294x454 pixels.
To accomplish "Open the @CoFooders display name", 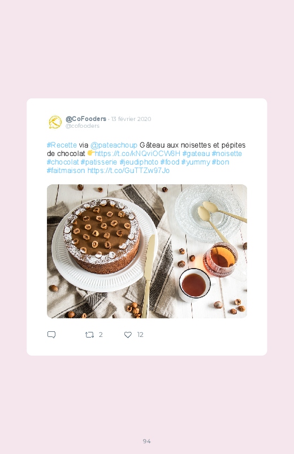I will [86, 119].
